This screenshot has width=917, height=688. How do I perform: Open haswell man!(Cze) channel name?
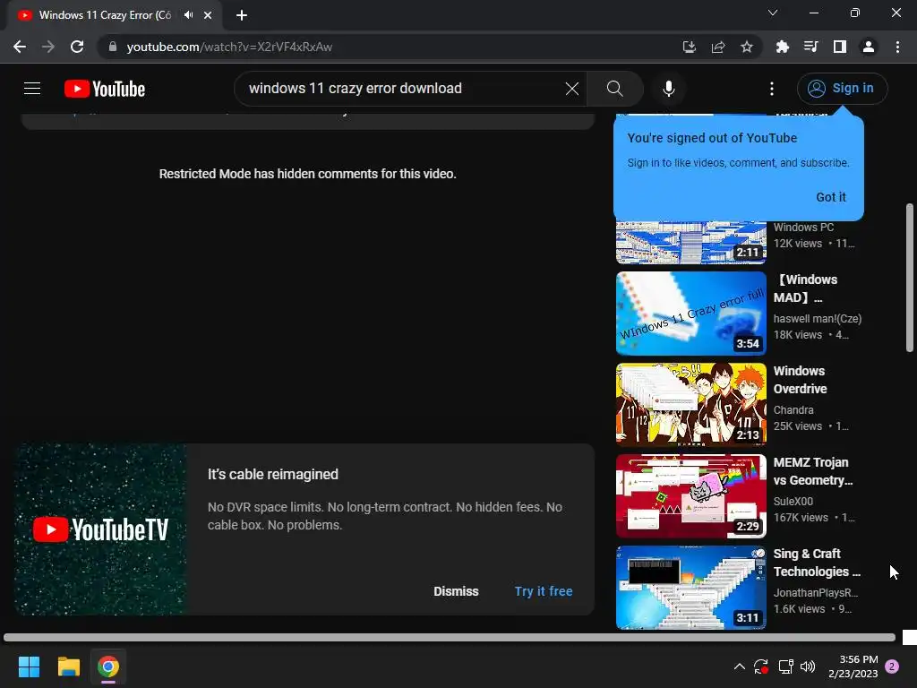tap(817, 319)
